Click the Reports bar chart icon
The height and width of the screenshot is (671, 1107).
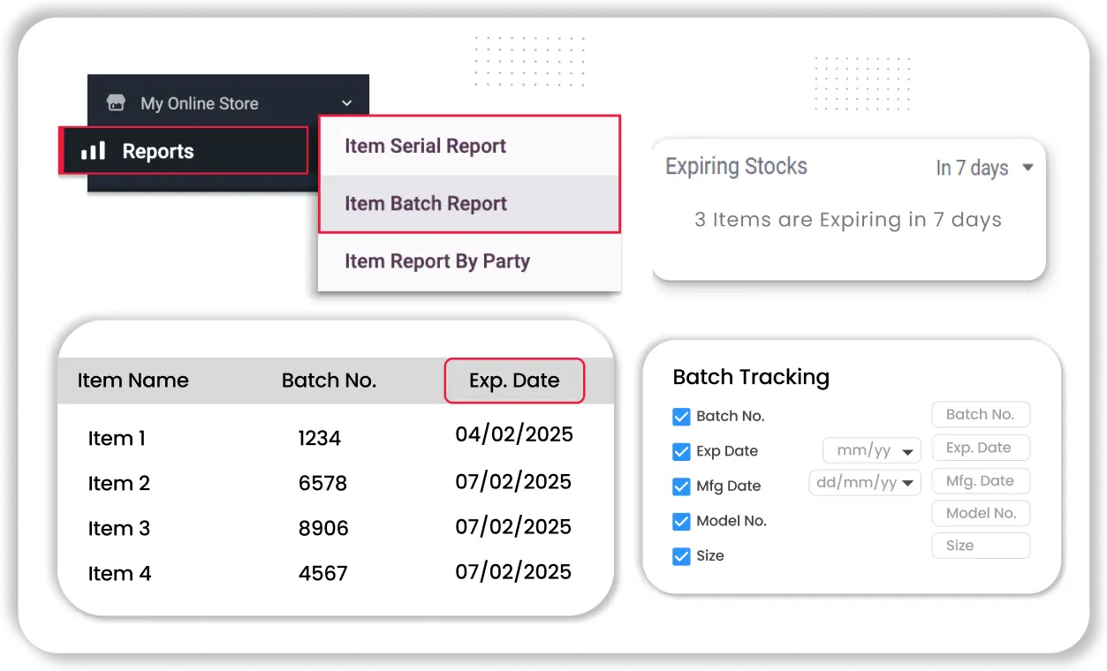93,151
